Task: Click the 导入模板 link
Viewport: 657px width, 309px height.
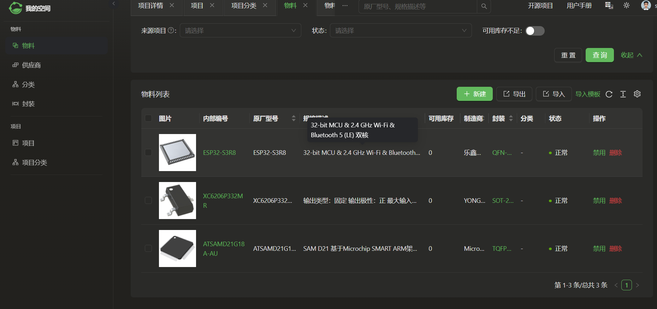Action: (x=588, y=94)
